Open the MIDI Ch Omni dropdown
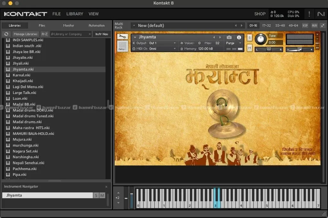 pyautogui.click(x=175, y=49)
